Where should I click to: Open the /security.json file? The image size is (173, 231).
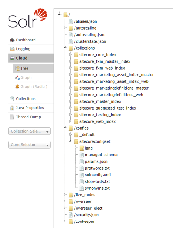86,215
